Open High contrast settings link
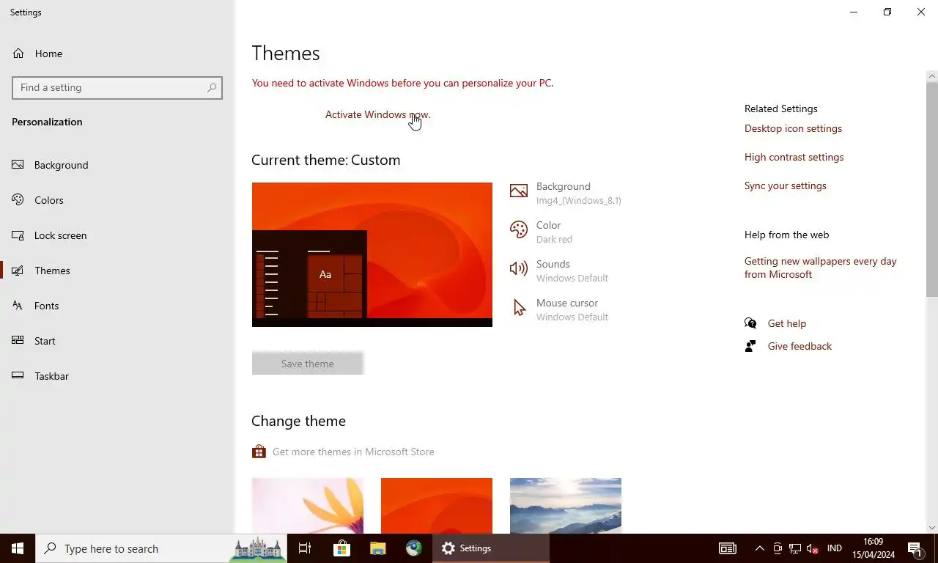938x563 pixels. [x=794, y=157]
